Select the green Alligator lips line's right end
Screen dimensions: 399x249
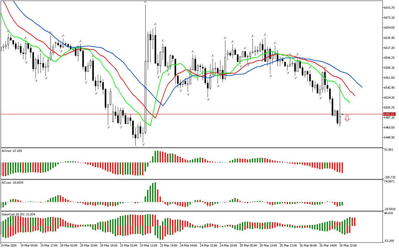(349, 102)
